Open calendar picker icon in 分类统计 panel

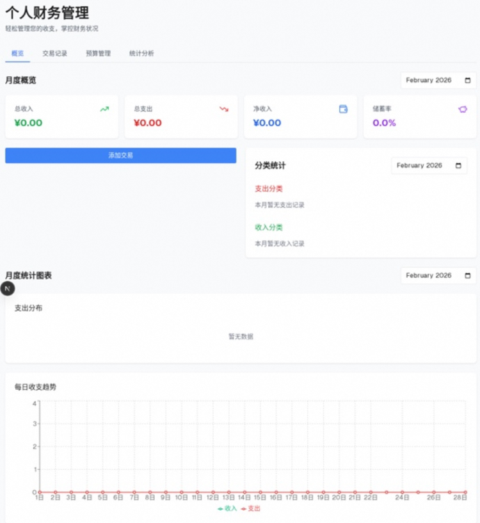tap(458, 166)
